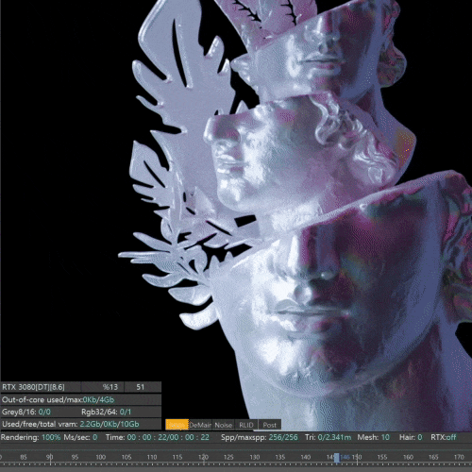Set timeline to frame 130

click(255, 457)
